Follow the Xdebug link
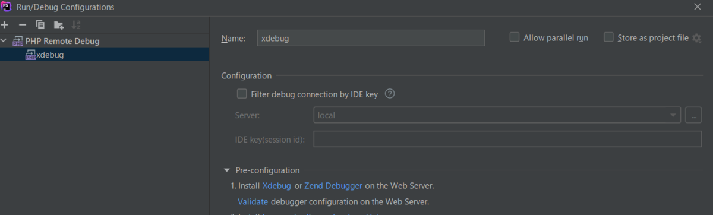The width and height of the screenshot is (713, 215). point(277,186)
